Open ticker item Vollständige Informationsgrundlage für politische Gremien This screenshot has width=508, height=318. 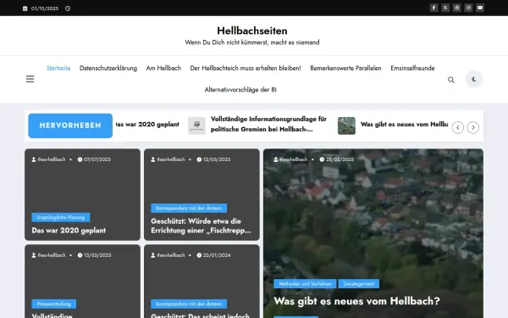[268, 124]
